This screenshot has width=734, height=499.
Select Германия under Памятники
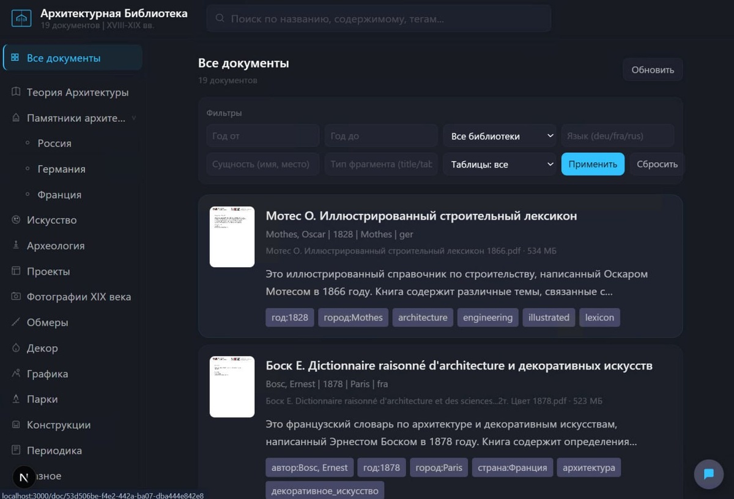(61, 169)
